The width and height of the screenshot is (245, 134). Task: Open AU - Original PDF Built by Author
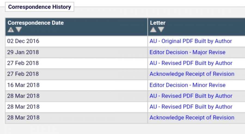[x=191, y=41]
